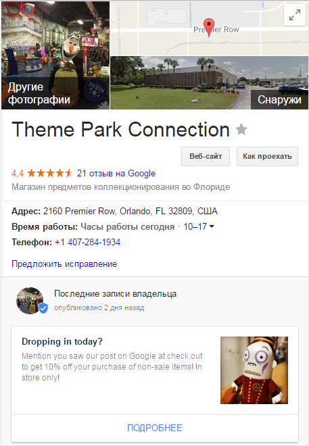This screenshot has height=446, width=309.
Task: Click 'ПОДРОБНЕЕ' to read more
Action: coord(154,428)
